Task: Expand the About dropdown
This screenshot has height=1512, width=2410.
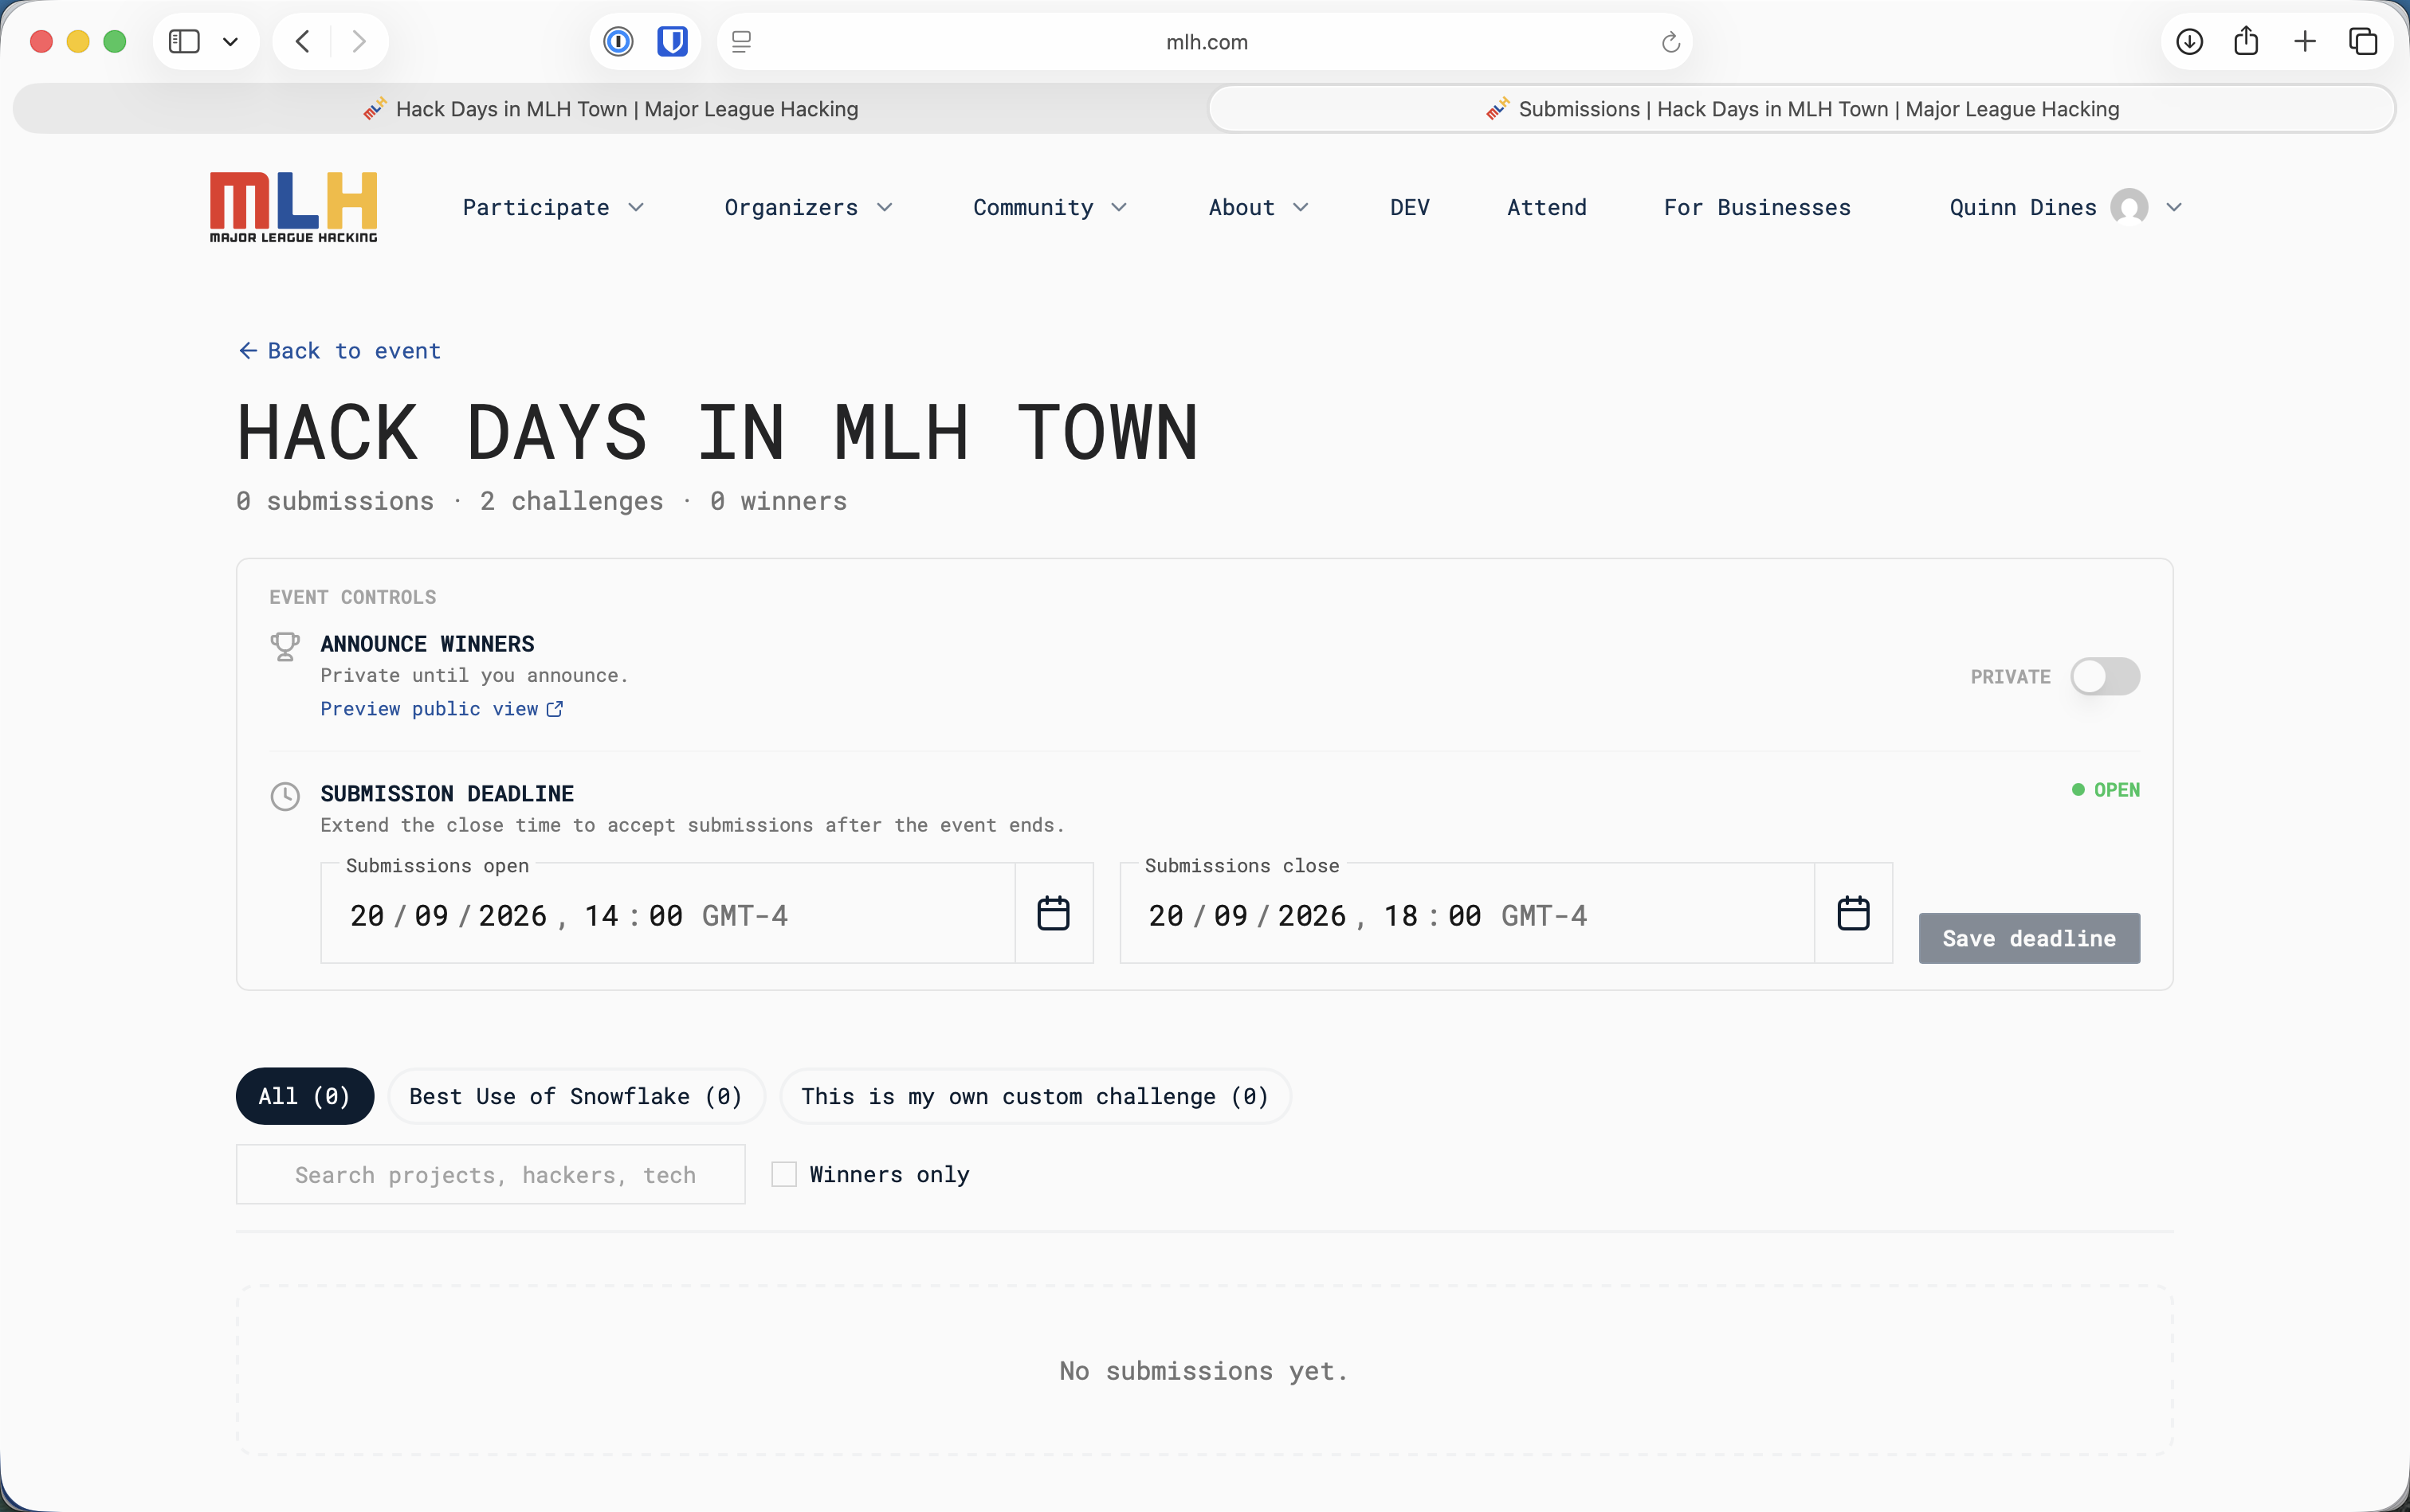Action: [x=1258, y=208]
